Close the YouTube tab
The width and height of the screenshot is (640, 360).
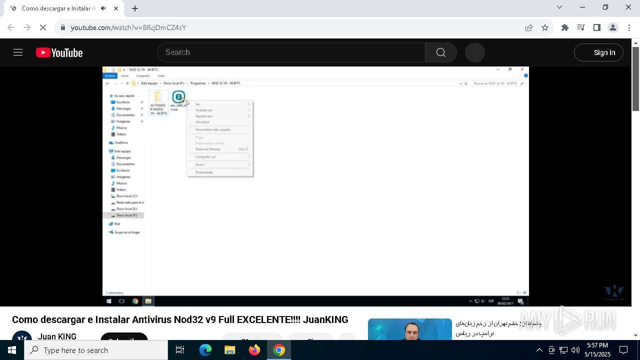pyautogui.click(x=116, y=8)
